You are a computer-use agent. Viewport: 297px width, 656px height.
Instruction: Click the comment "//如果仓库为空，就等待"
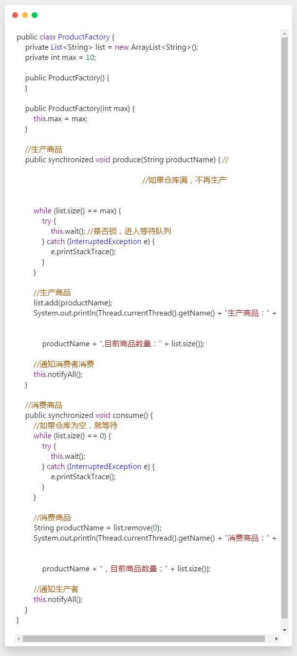75,426
